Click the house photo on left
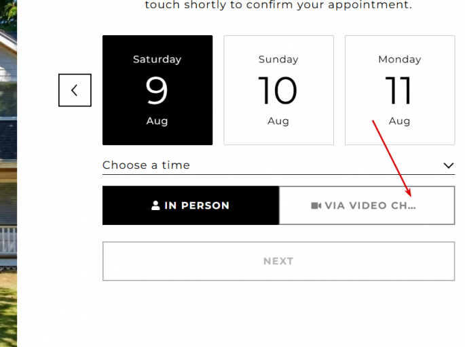 click(8, 173)
